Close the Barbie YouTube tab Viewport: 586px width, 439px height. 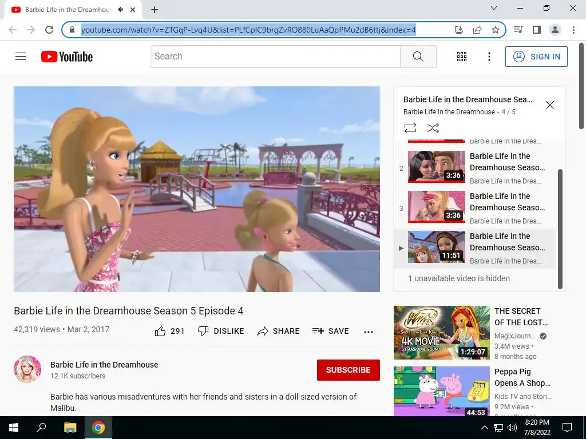[133, 10]
